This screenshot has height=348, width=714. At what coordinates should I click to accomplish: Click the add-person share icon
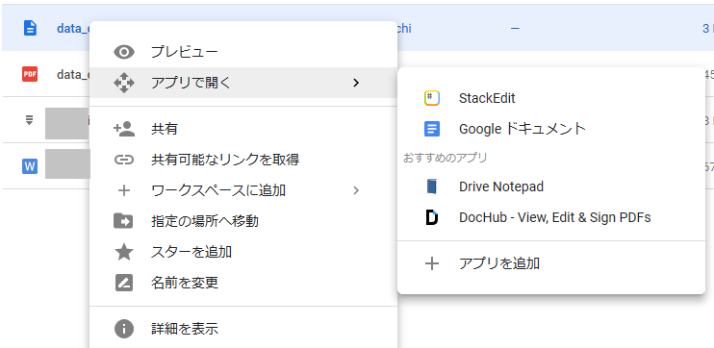click(x=124, y=129)
